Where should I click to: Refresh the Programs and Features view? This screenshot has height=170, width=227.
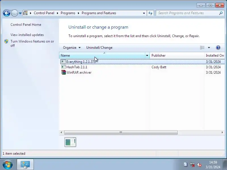(150, 13)
